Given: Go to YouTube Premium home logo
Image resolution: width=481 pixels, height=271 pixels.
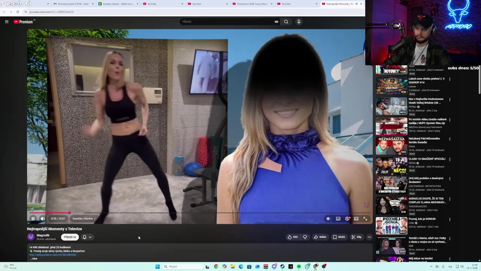Looking at the screenshot, I should click(23, 21).
